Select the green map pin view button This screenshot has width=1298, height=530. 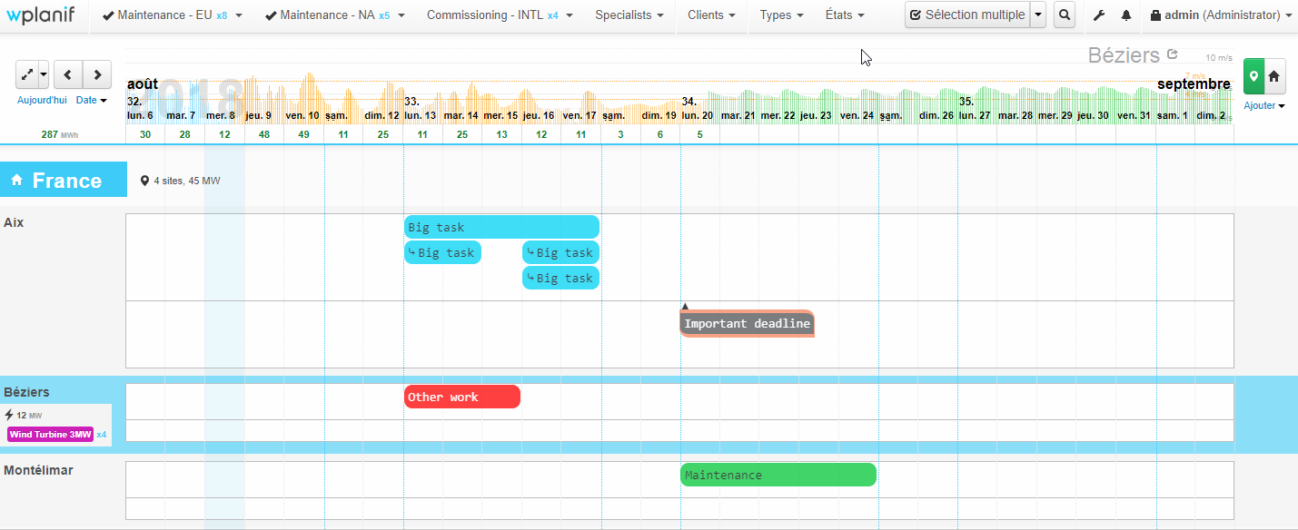click(x=1253, y=77)
